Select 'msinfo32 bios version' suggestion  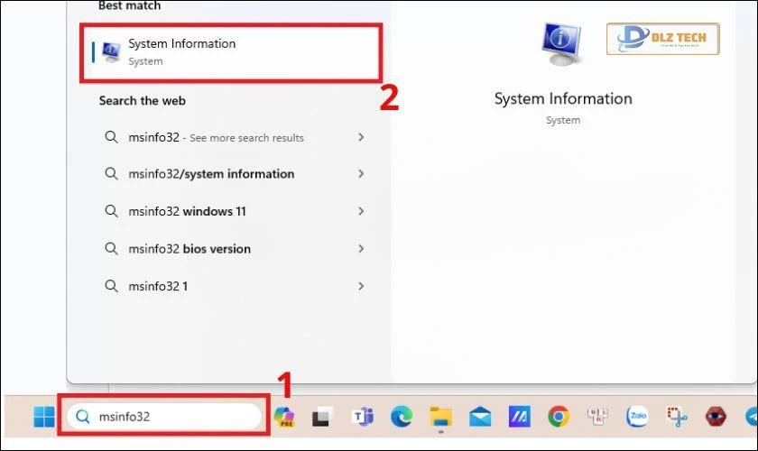[189, 249]
